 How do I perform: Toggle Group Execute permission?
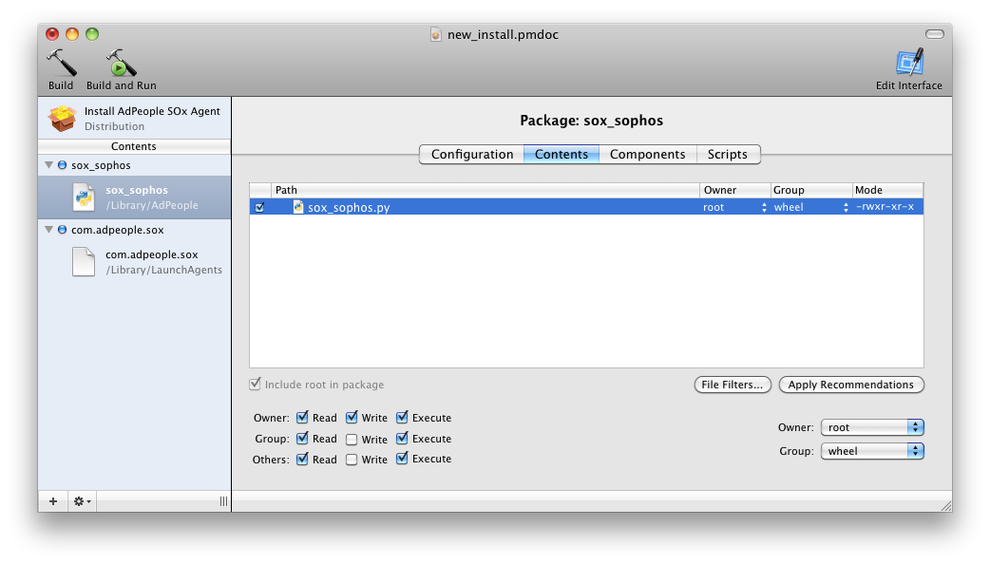402,438
